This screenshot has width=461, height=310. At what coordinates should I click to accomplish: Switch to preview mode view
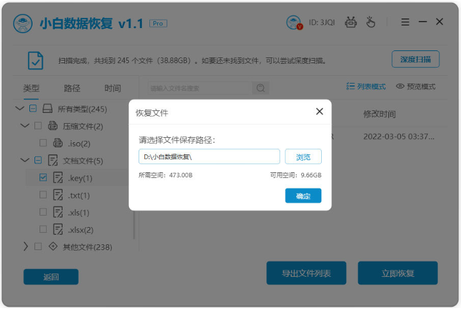point(416,86)
